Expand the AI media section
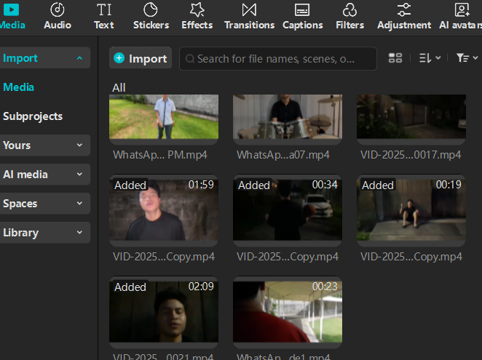Viewport: 482px width, 360px height. (x=79, y=175)
